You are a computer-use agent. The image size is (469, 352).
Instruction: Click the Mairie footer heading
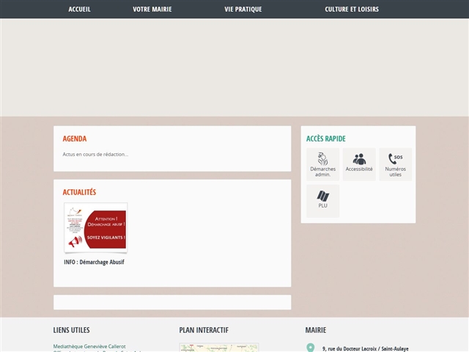[x=316, y=330]
